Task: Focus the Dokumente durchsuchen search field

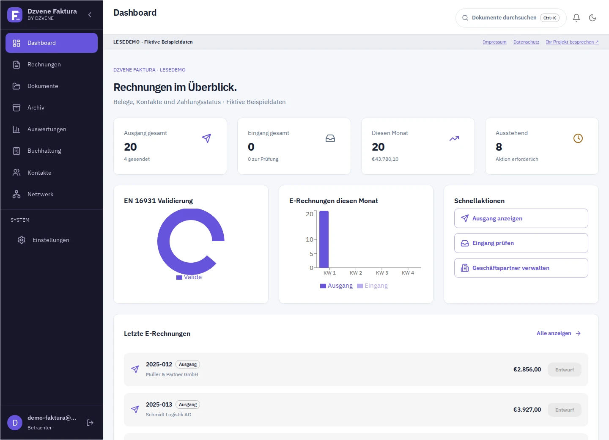Action: point(511,18)
